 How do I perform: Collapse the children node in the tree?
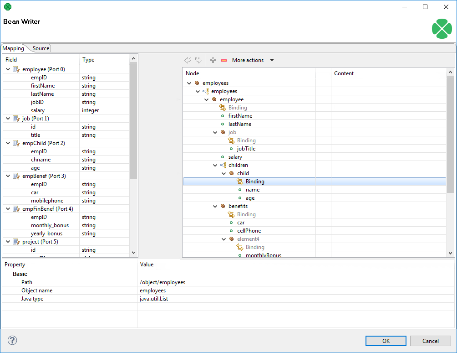click(215, 165)
